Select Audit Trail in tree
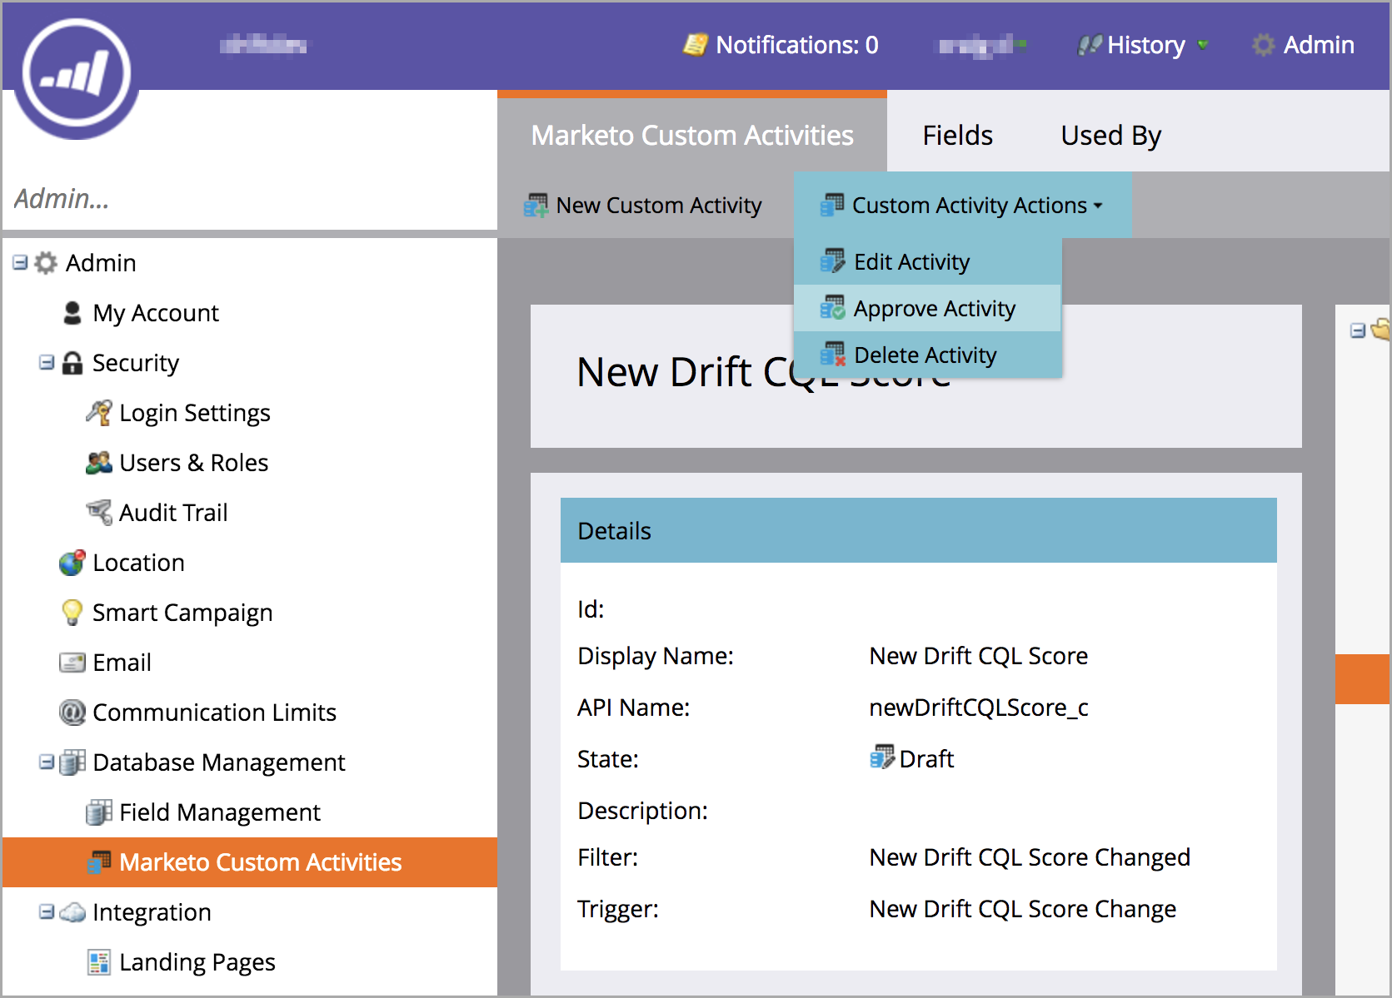 (173, 513)
